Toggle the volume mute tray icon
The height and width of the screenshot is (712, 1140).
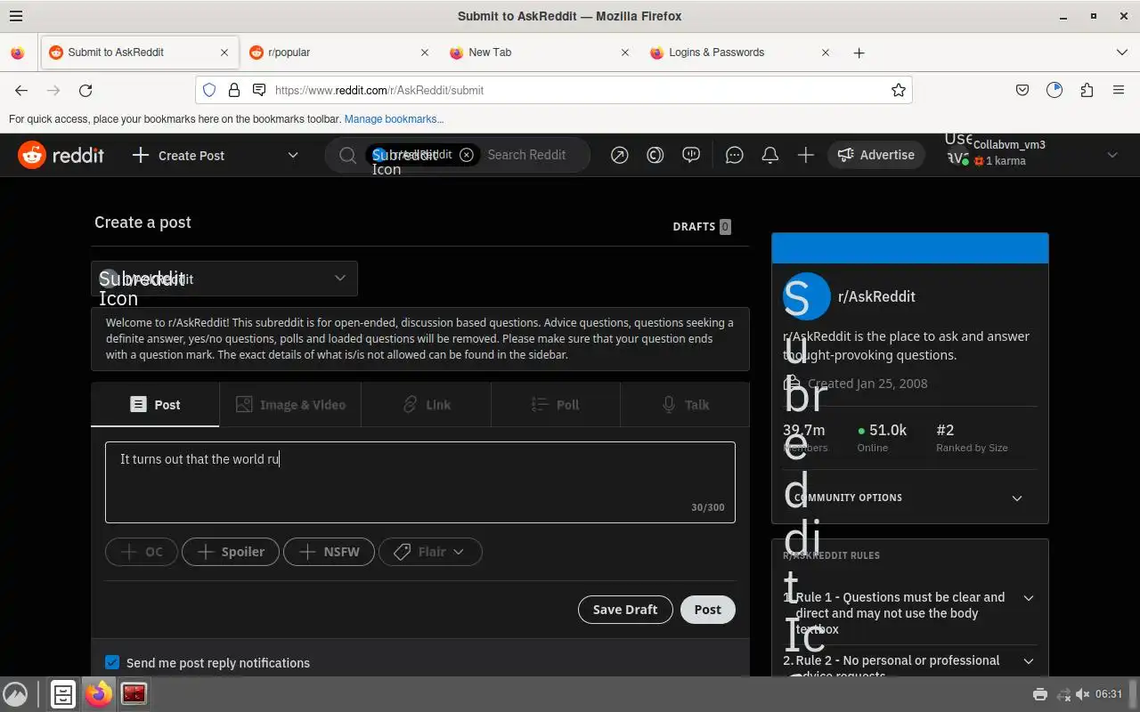[1082, 694]
